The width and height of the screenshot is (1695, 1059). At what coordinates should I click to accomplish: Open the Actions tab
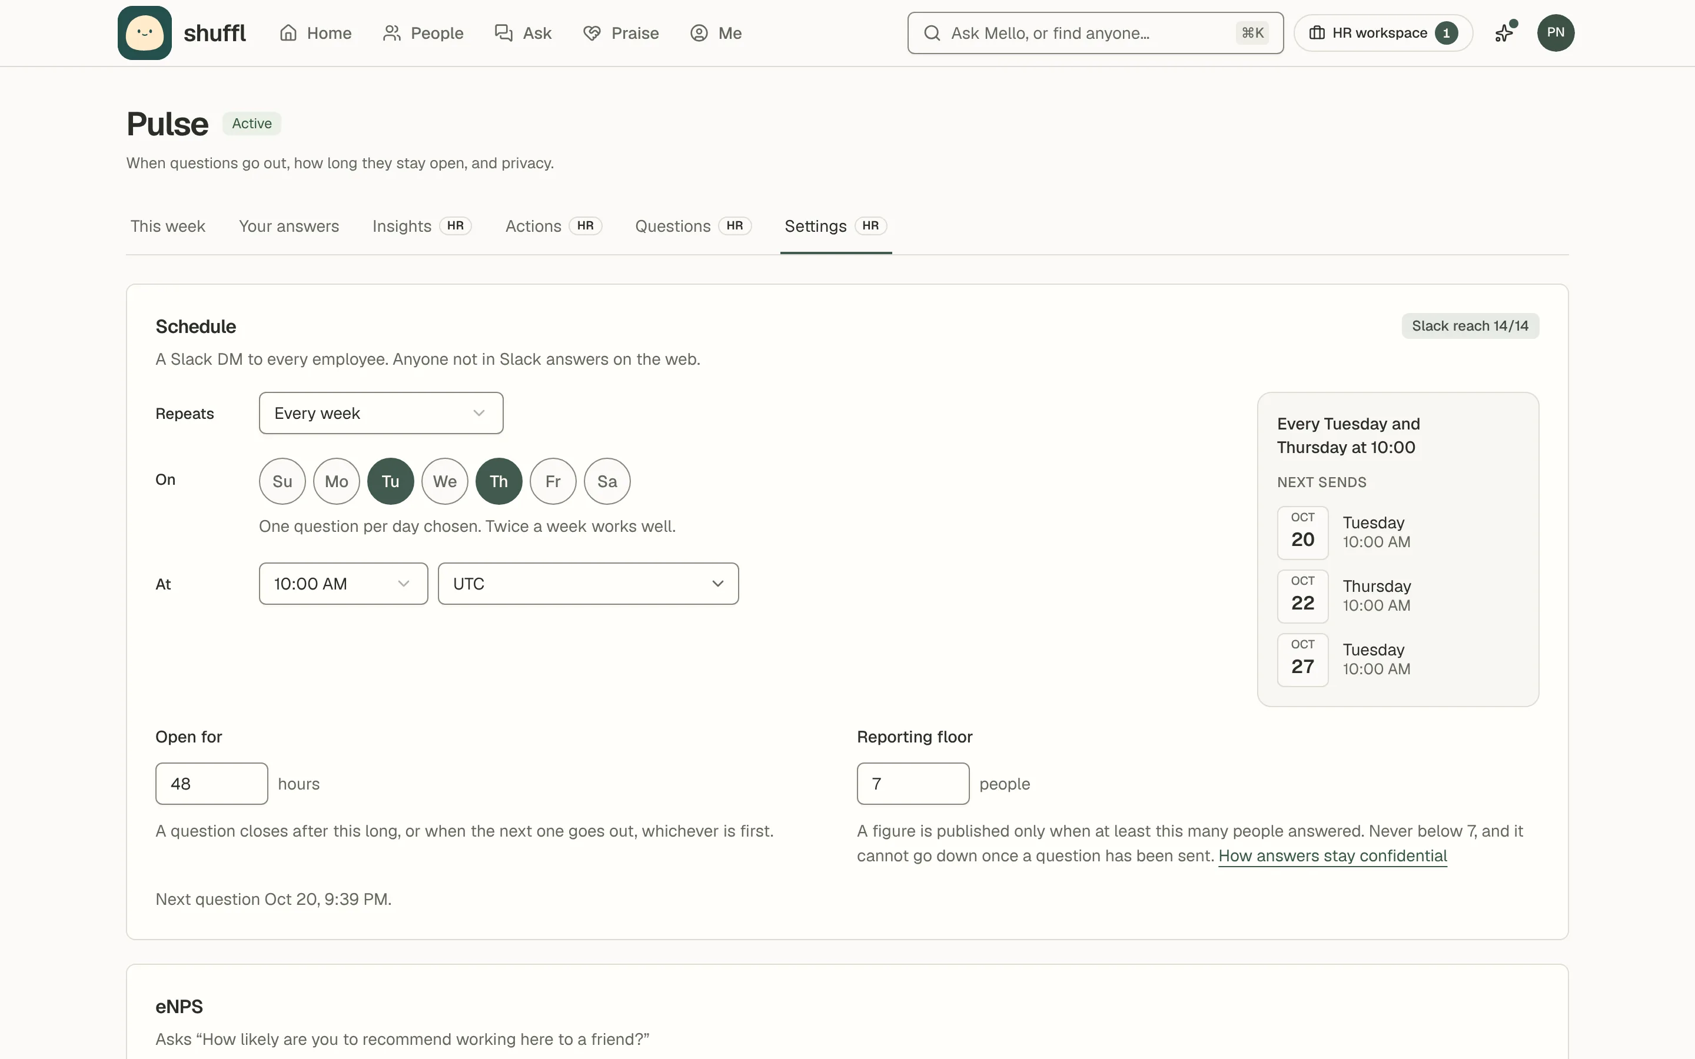[553, 227]
